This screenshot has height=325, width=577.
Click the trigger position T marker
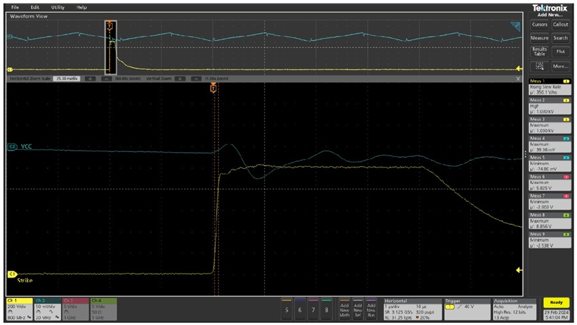click(214, 88)
